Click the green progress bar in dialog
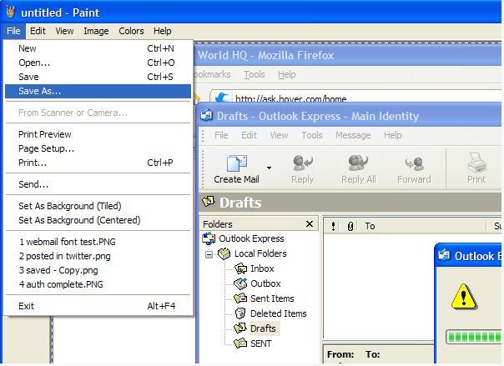 coord(474,337)
